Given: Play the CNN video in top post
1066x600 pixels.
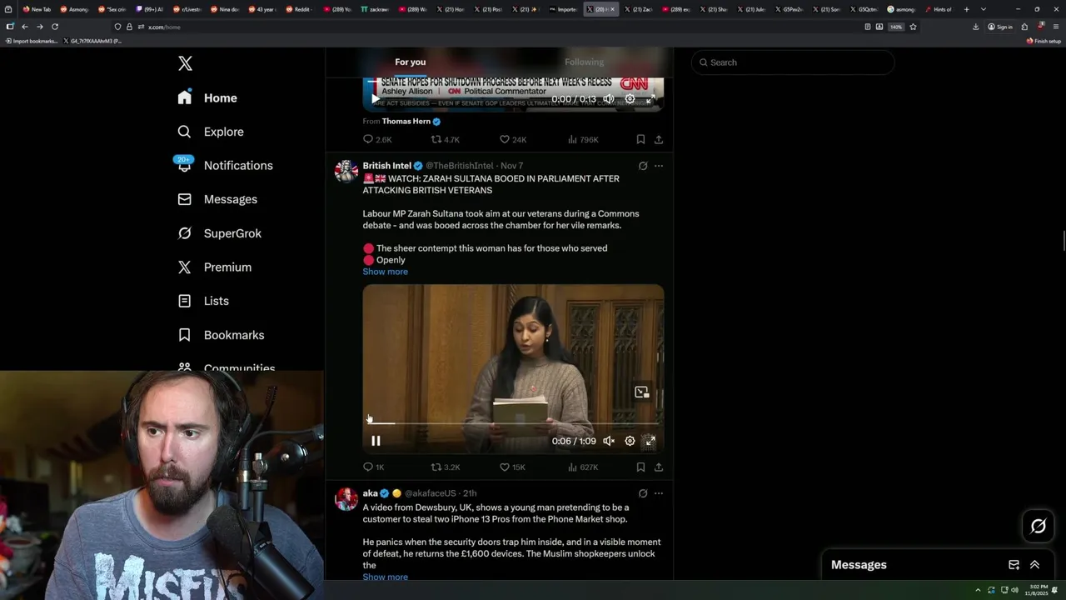Looking at the screenshot, I should click(x=376, y=99).
